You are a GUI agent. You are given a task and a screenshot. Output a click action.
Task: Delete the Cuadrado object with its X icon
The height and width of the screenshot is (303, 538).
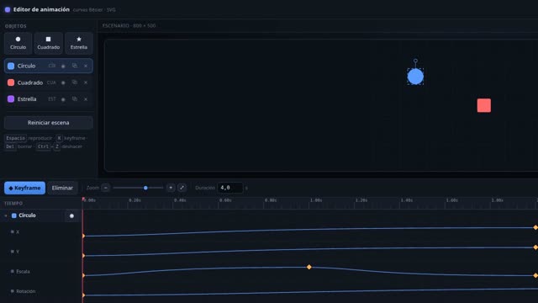click(86, 82)
